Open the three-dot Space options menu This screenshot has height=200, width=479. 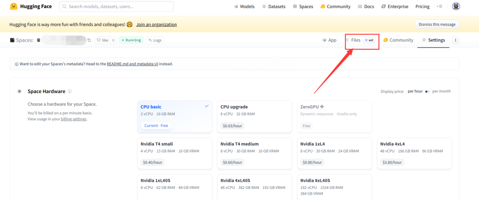455,40
